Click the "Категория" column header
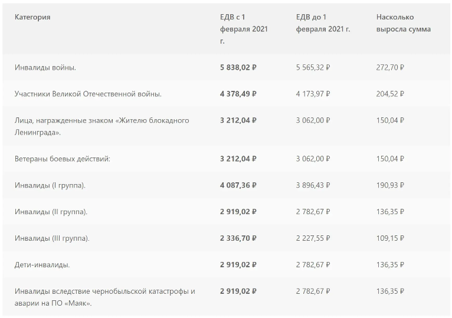The image size is (452, 318). (32, 17)
